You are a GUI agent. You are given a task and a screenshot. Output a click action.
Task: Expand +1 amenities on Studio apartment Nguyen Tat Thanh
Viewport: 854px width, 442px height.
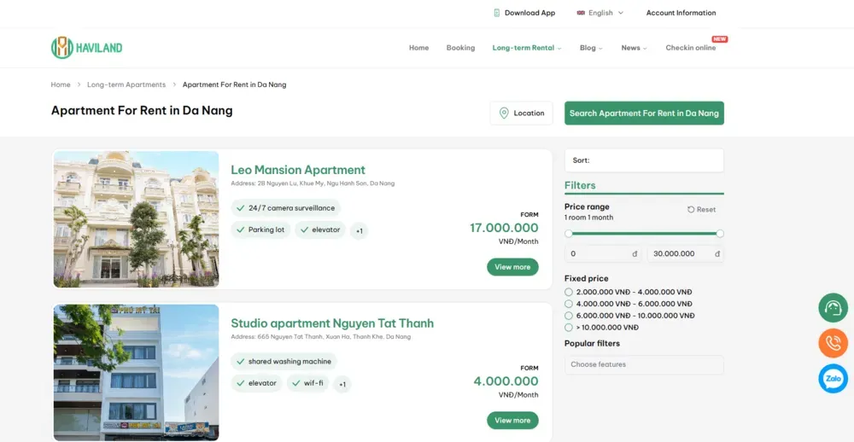(x=342, y=384)
